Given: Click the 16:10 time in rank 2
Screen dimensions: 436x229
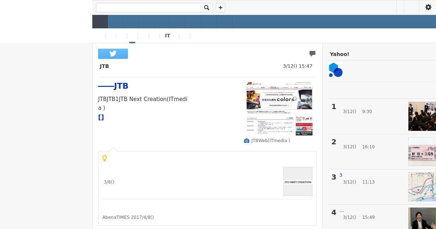Looking at the screenshot, I should (x=368, y=147).
